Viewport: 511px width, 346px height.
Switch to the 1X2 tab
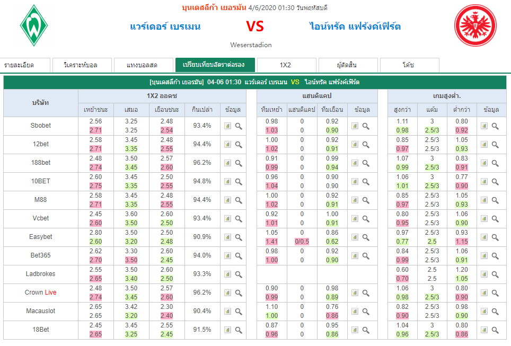point(286,65)
